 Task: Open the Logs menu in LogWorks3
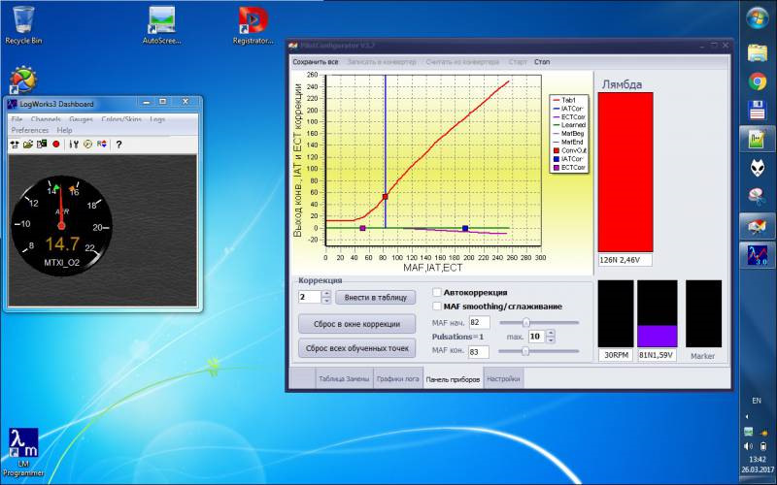157,119
